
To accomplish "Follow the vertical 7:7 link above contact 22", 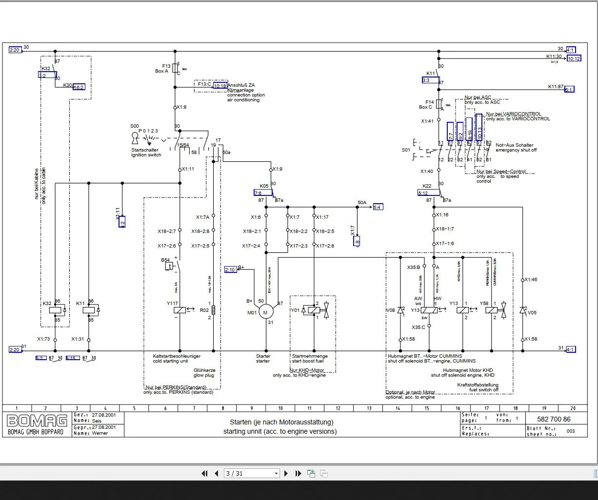I will point(450,132).
